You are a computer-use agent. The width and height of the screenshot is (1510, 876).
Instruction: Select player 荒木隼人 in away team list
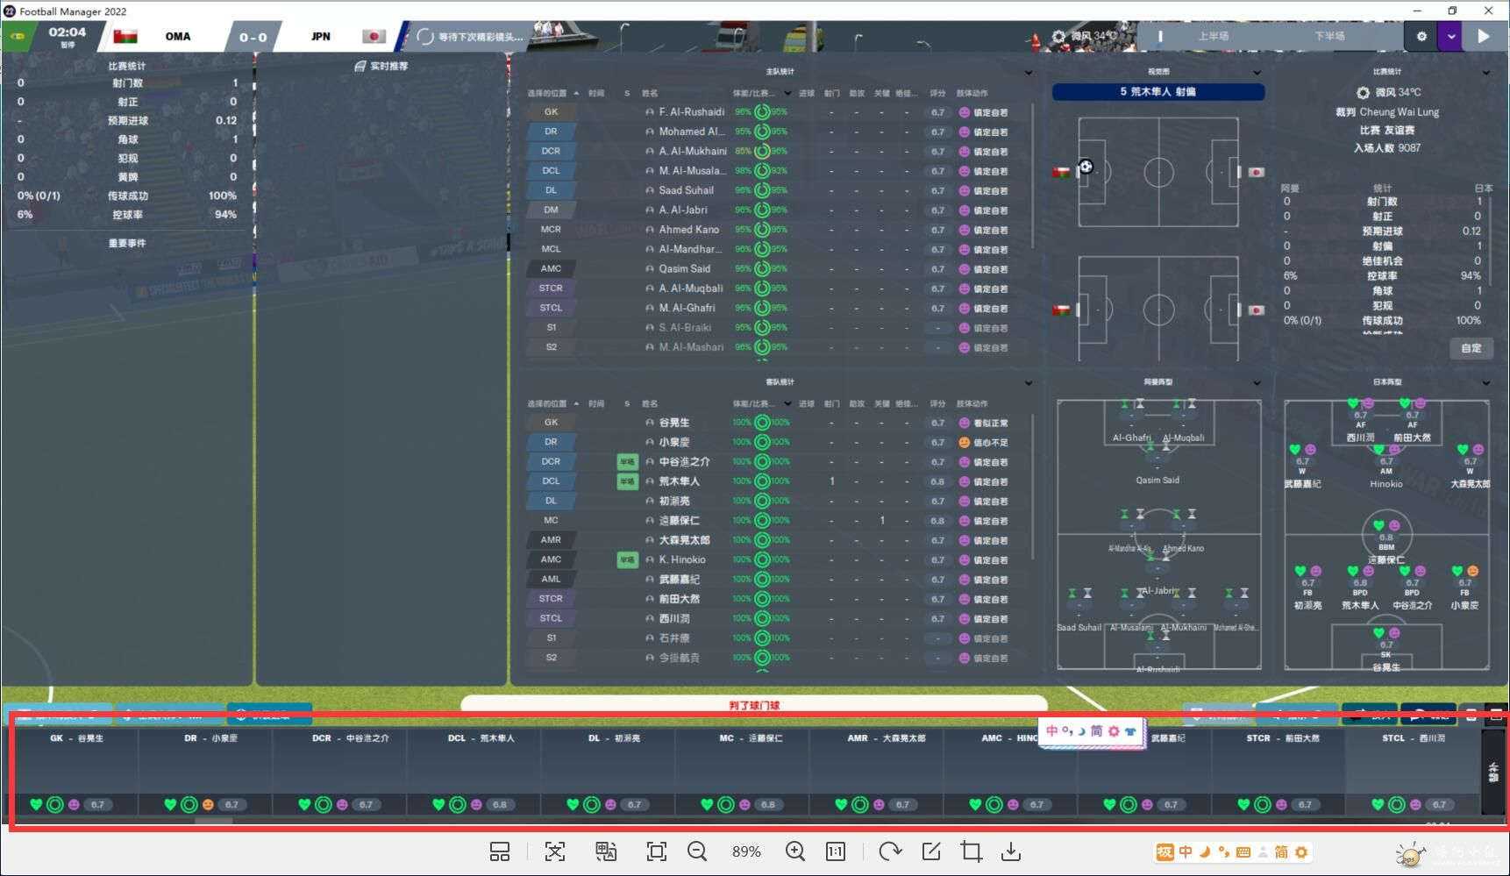(680, 481)
